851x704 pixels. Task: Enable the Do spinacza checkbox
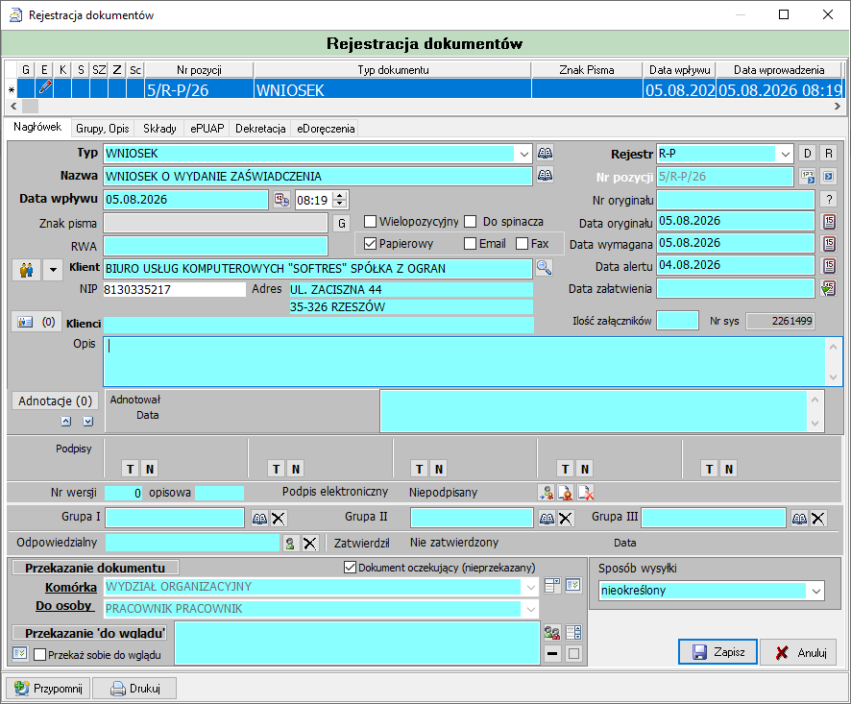[x=471, y=222]
